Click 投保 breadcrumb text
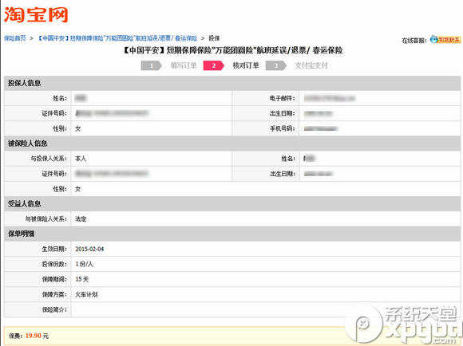The image size is (463, 346). (214, 38)
